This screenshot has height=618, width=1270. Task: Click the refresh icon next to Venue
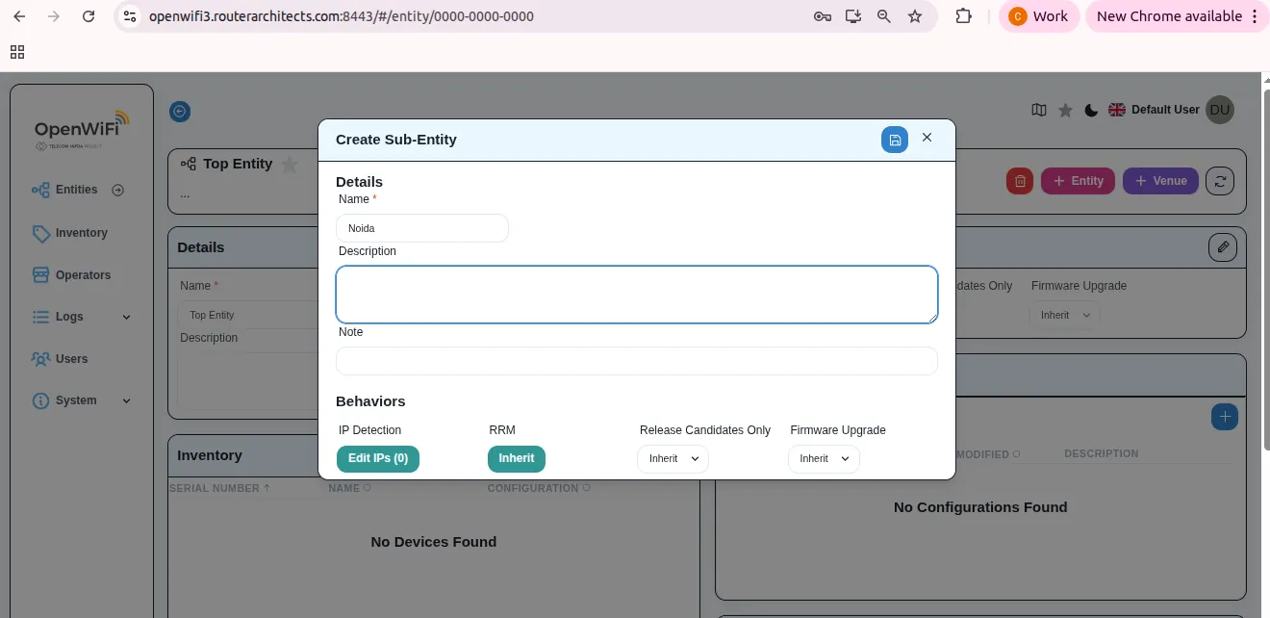point(1220,181)
